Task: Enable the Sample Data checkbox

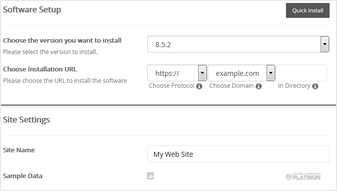Action: pos(150,176)
